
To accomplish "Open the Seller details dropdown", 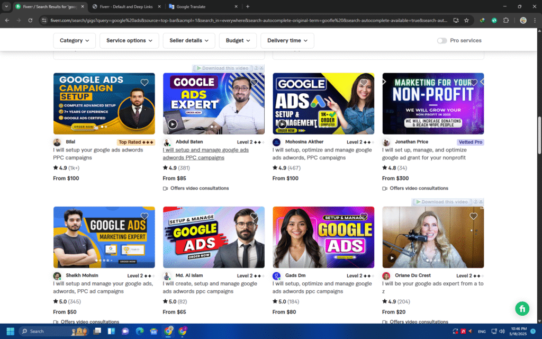I will 189,40.
